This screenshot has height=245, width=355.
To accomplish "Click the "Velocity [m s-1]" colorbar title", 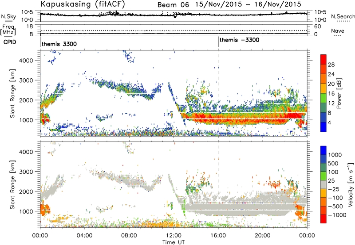I will tap(351, 184).
